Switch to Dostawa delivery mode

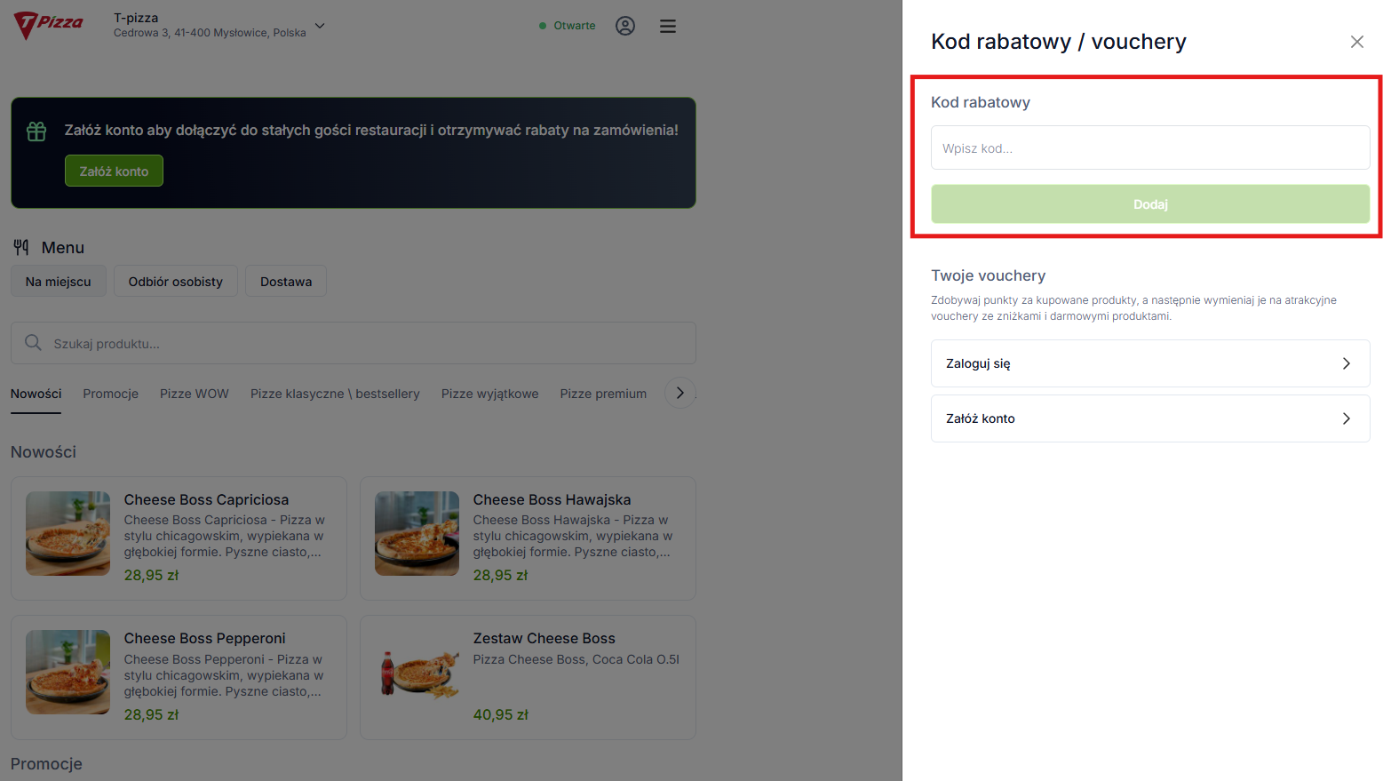coord(286,282)
